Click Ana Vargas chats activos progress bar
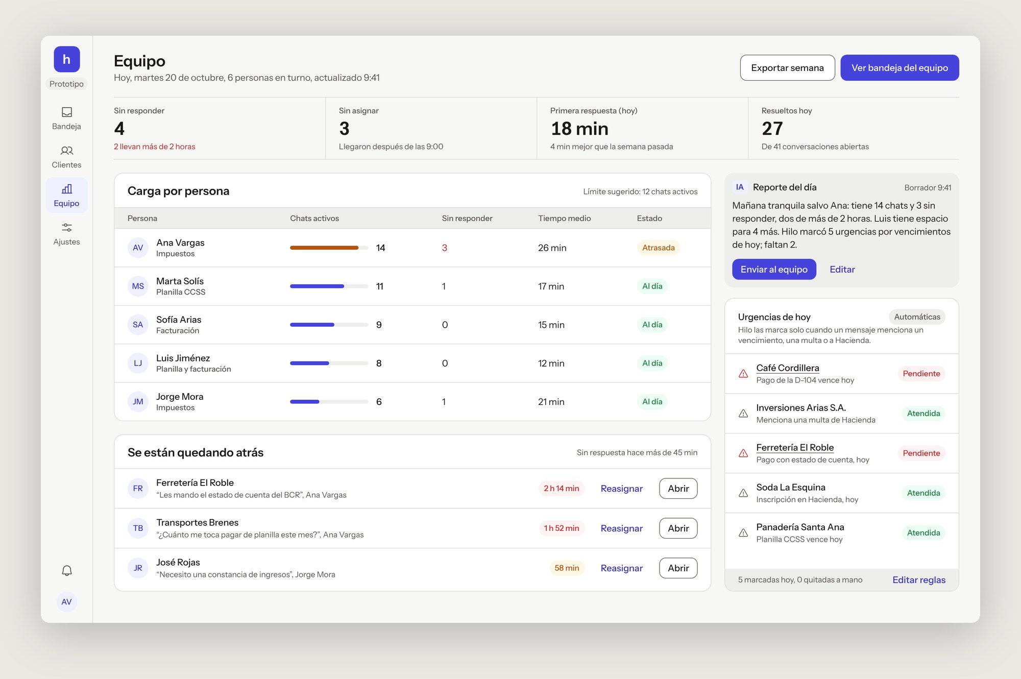The image size is (1021, 679). click(329, 248)
